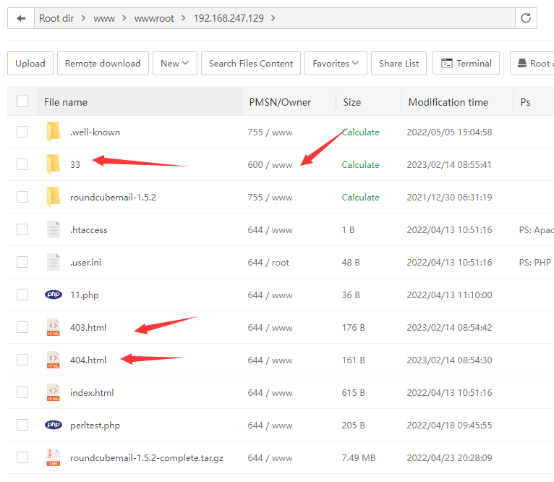Open the Terminal
554x482 pixels.
(466, 63)
